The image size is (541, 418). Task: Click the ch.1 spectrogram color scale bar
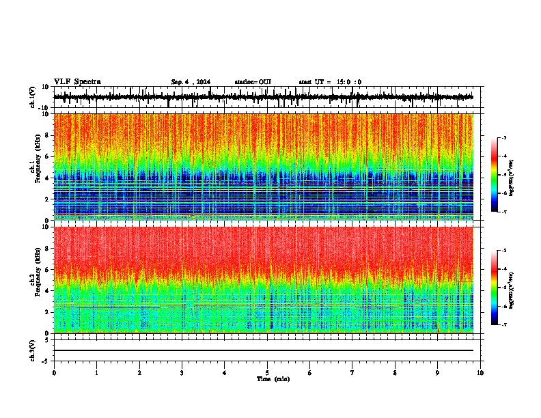(x=495, y=175)
